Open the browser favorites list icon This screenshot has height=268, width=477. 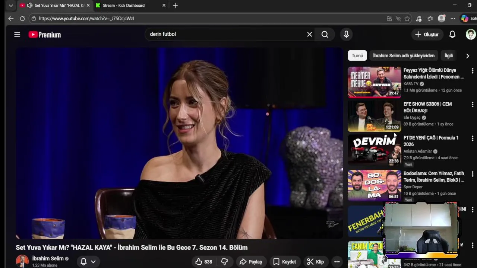coord(430,19)
